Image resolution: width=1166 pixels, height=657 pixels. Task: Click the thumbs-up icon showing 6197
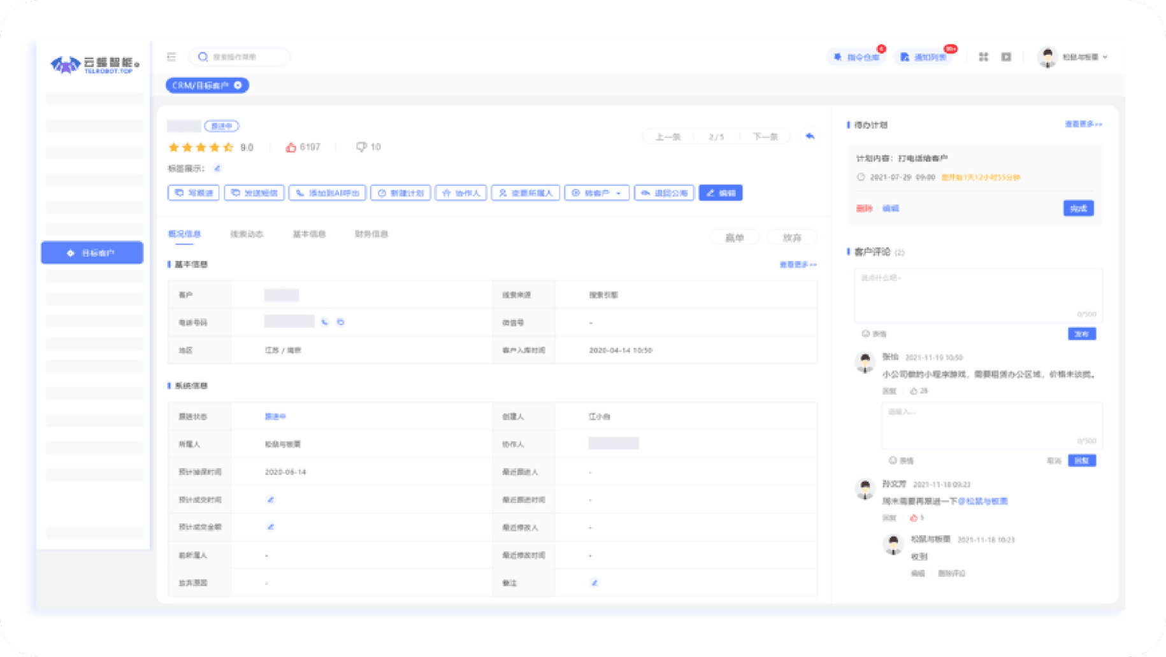click(291, 147)
